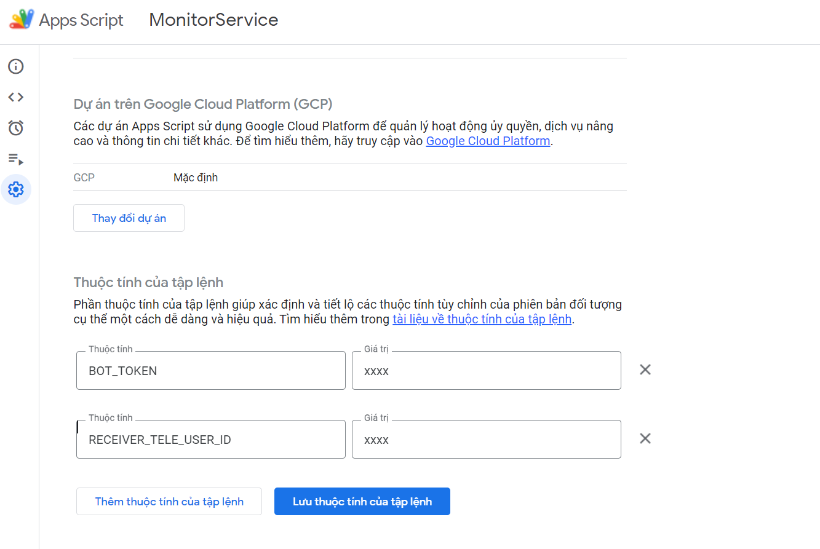Select the RECEIVER_TELE_USER_ID value field
Viewport: 820px width, 549px height.
(x=486, y=439)
